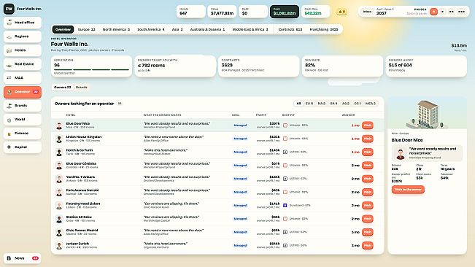The height and width of the screenshot is (267, 475).
Task: Select the Owners sub-tab
Action: click(63, 88)
